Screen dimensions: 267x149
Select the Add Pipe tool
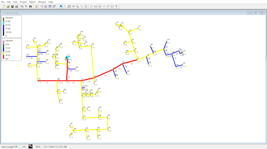pos(104,6)
